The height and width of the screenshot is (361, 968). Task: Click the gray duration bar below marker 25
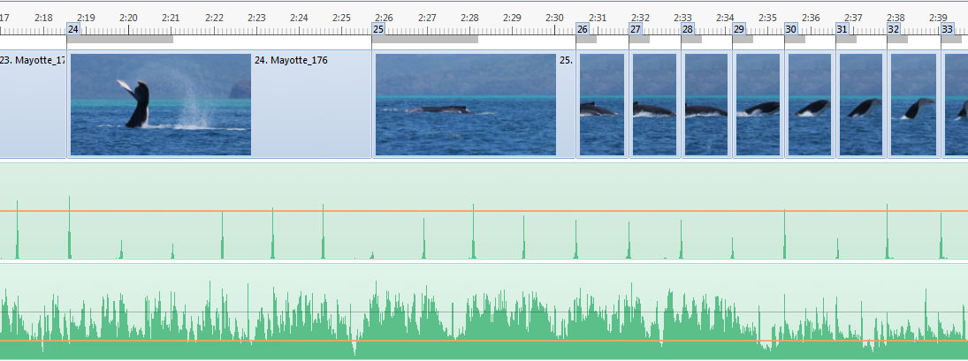tap(425, 39)
